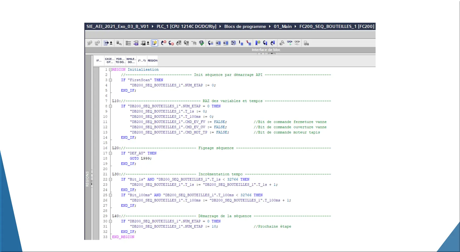
Task: Collapse the IF "DEF_AU" block on line 17
Action: (x=110, y=153)
